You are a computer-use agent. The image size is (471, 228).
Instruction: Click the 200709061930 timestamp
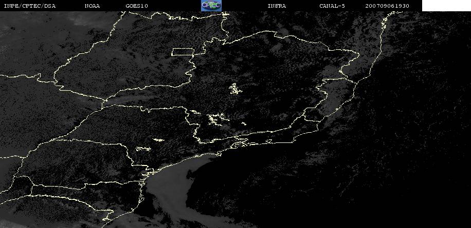(x=388, y=6)
